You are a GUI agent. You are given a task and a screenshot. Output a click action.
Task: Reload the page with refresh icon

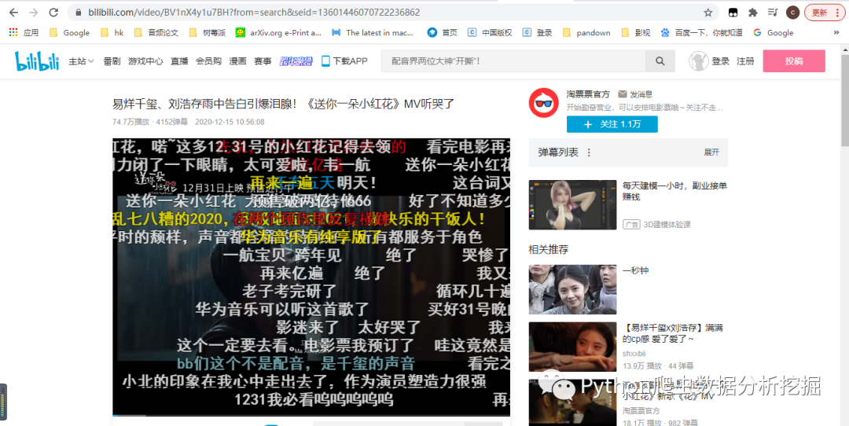53,13
